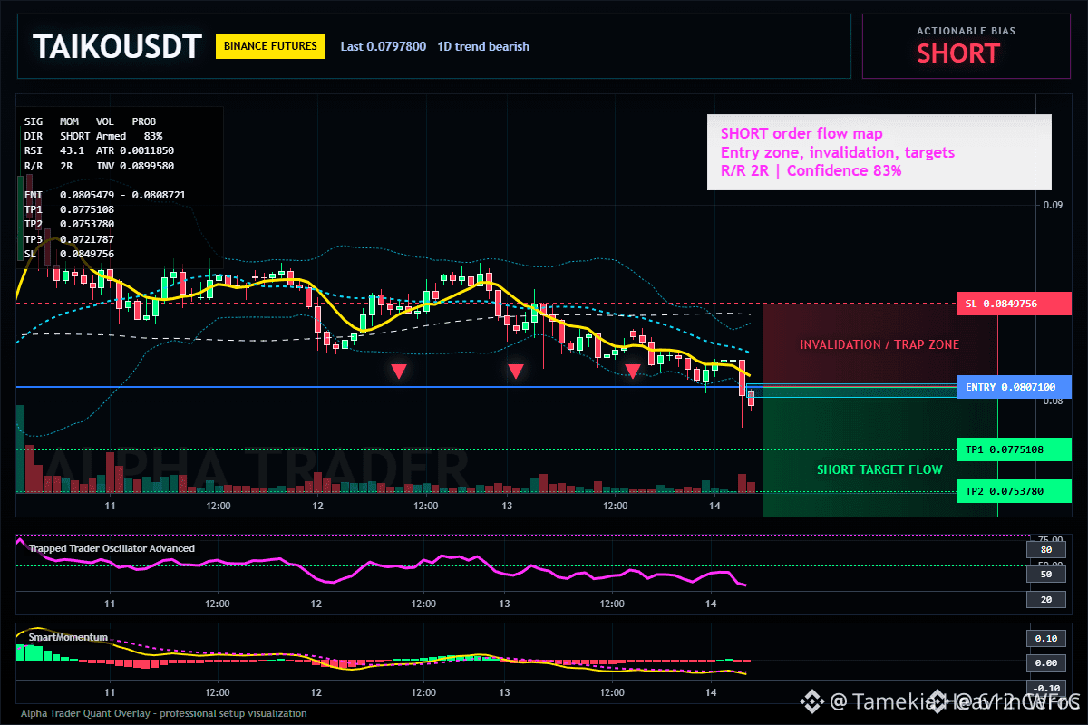Click oscillator scale value 20

pos(1045,600)
